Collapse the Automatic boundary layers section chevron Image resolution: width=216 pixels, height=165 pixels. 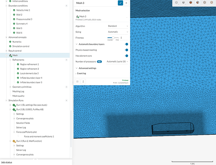pyautogui.click(x=77, y=44)
